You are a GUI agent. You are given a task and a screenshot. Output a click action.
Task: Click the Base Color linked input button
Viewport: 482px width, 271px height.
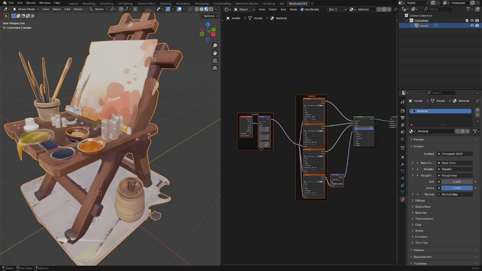pos(455,163)
